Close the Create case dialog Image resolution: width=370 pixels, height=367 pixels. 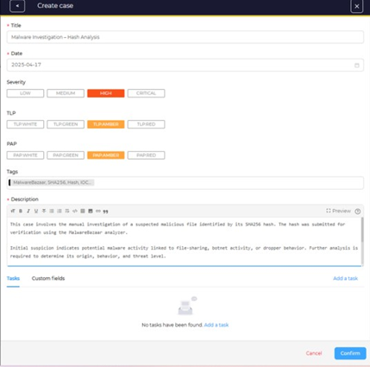point(357,6)
